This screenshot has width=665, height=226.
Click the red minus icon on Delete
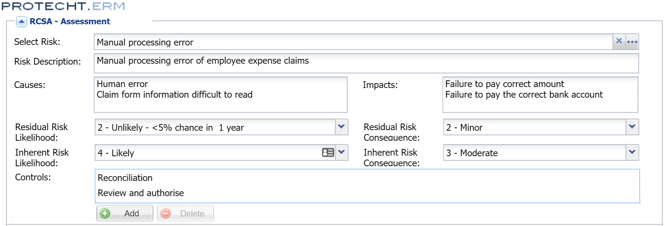pos(165,214)
